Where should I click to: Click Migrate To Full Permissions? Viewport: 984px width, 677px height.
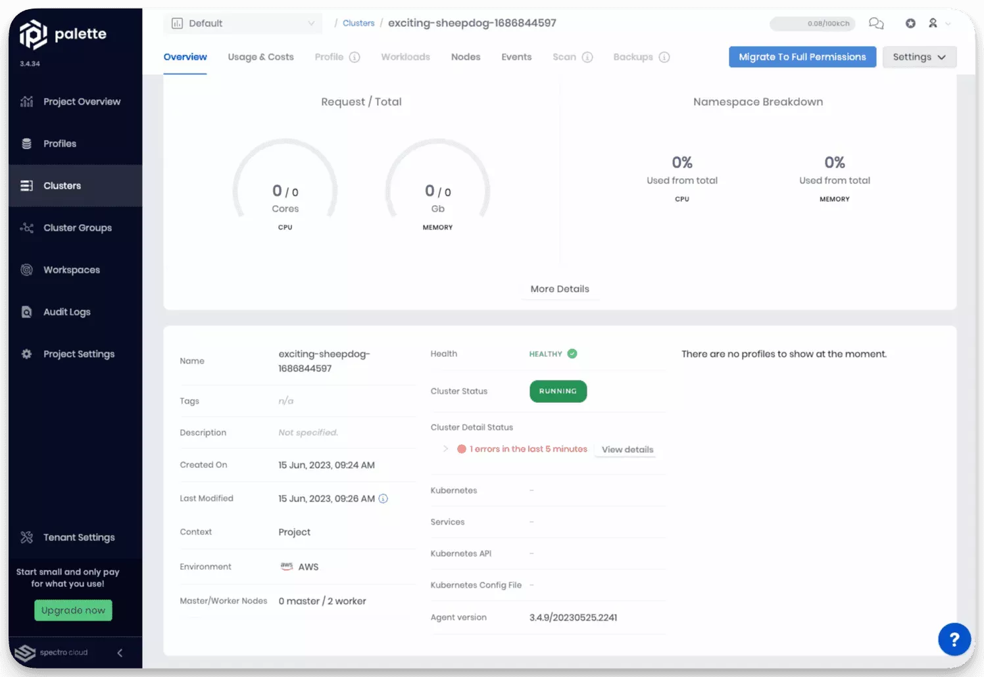[x=802, y=57]
